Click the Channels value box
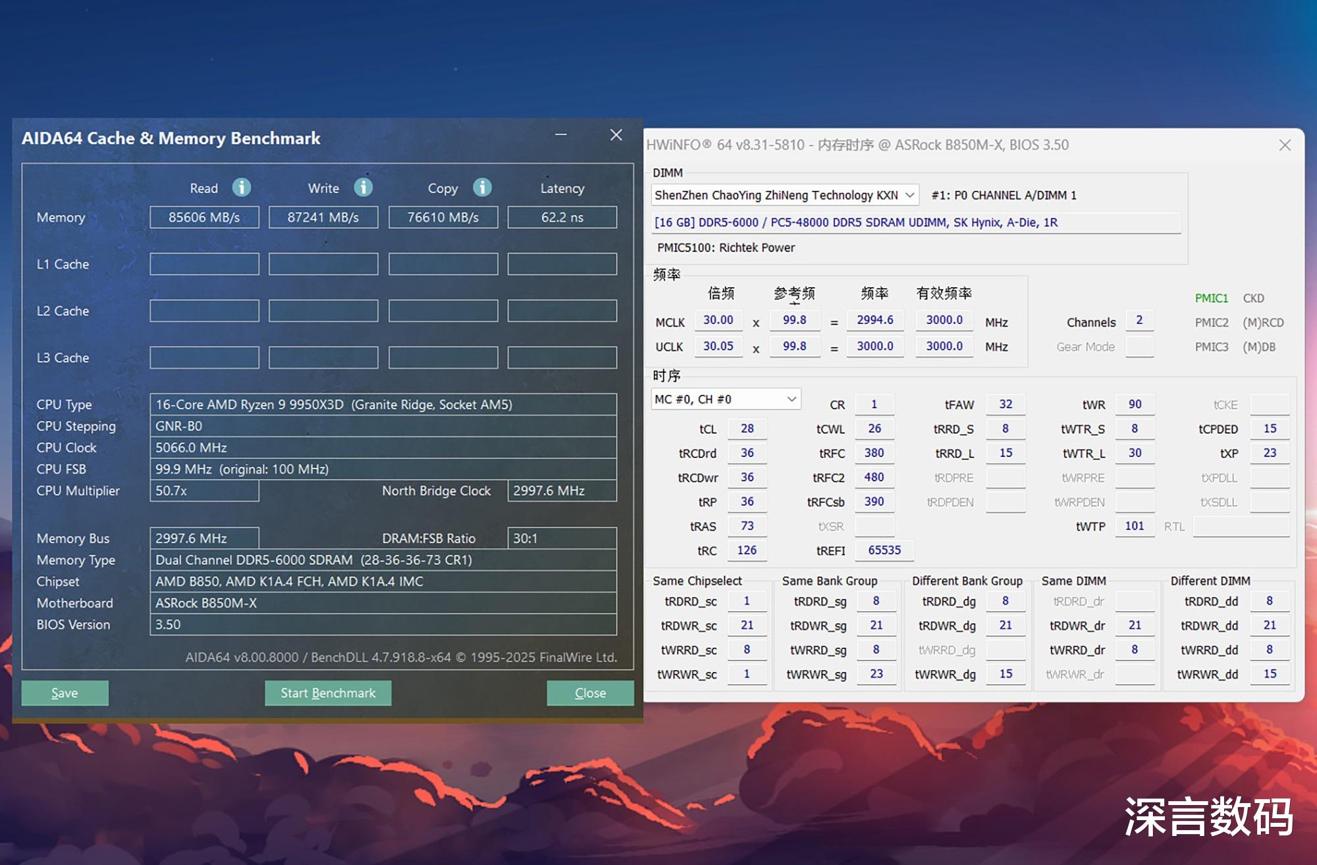The width and height of the screenshot is (1317, 865). [1139, 321]
